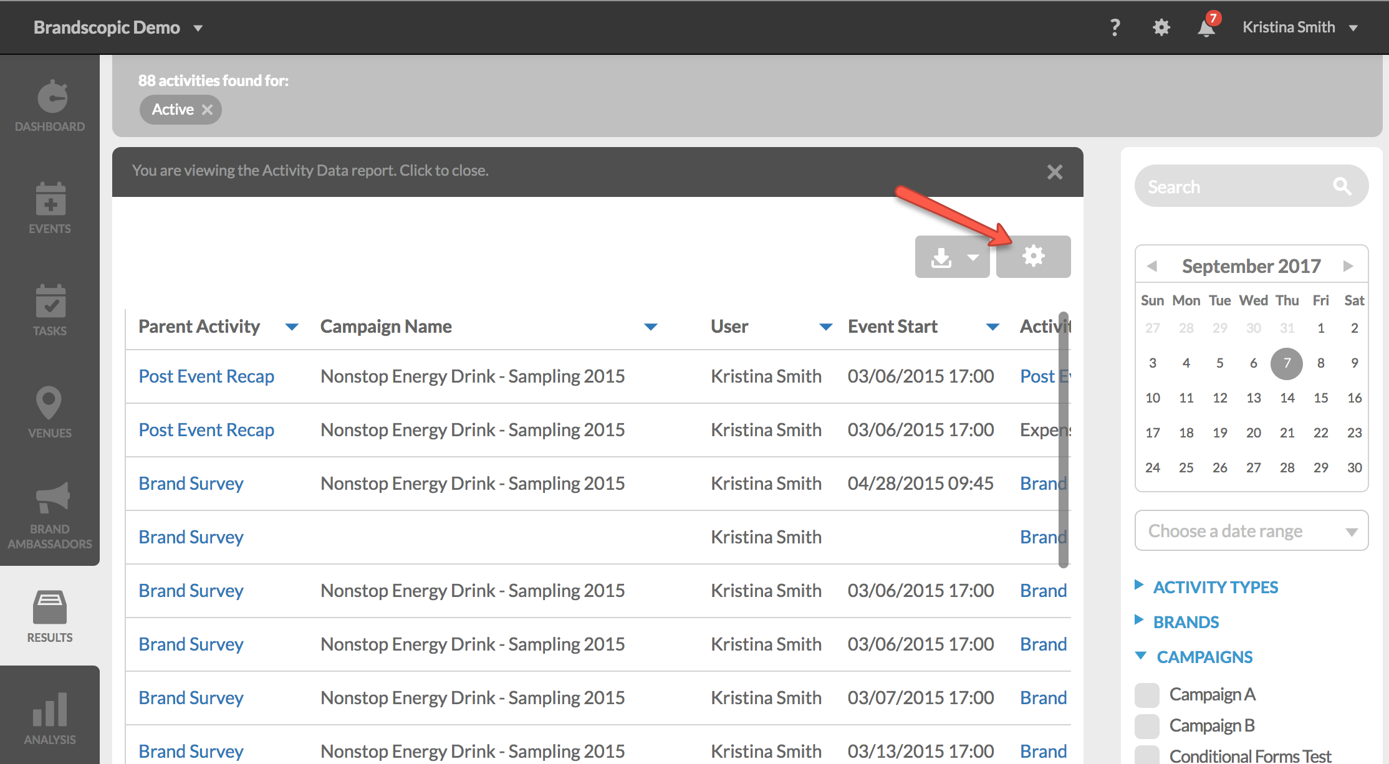The width and height of the screenshot is (1389, 764).
Task: Collapse the Campaigns filter section
Action: [x=1194, y=657]
